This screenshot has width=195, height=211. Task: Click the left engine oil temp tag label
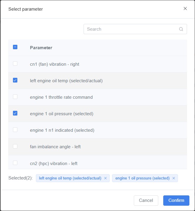click(70, 178)
